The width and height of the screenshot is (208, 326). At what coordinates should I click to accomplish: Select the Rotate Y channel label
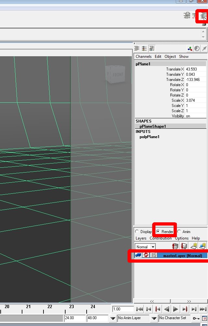tap(177, 90)
